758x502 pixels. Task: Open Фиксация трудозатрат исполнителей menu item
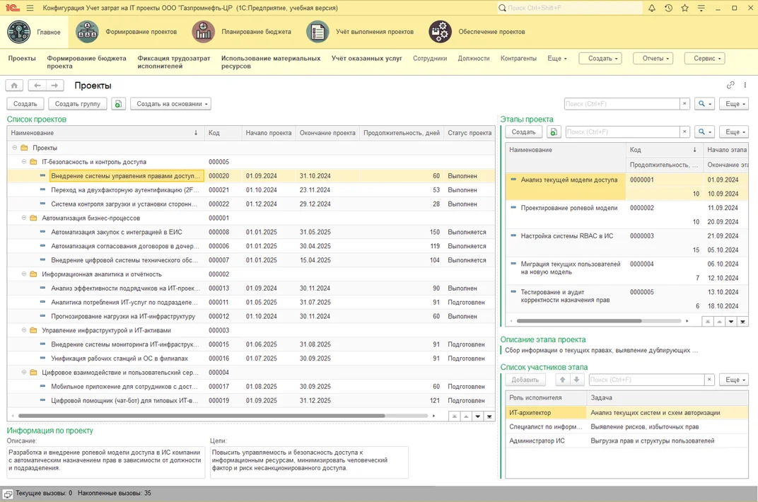point(173,62)
